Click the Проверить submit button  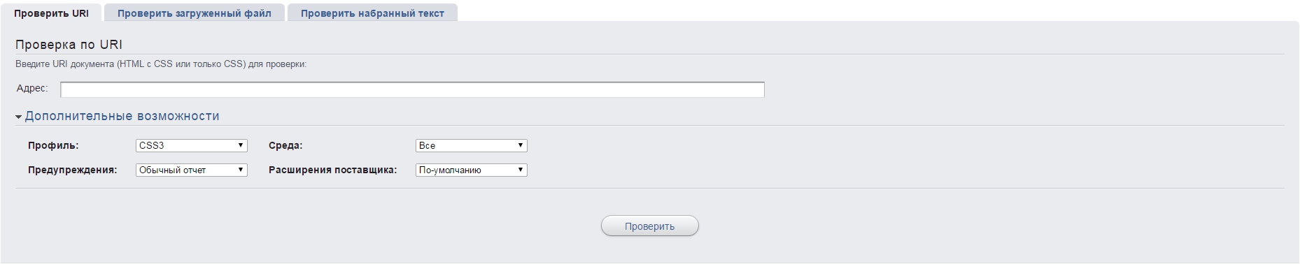tap(649, 226)
